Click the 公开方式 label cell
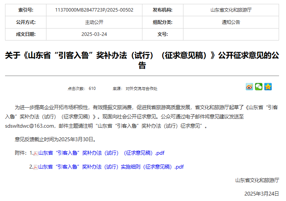The image size is (286, 201). click(x=26, y=22)
